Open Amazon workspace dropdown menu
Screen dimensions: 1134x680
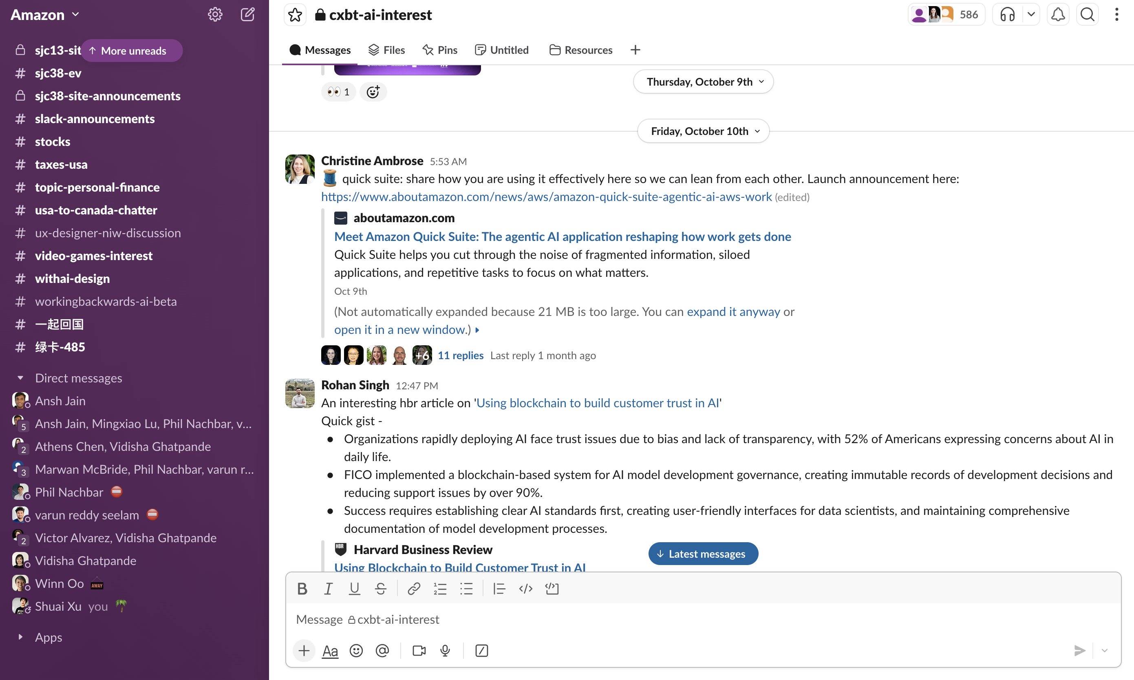[x=45, y=15]
